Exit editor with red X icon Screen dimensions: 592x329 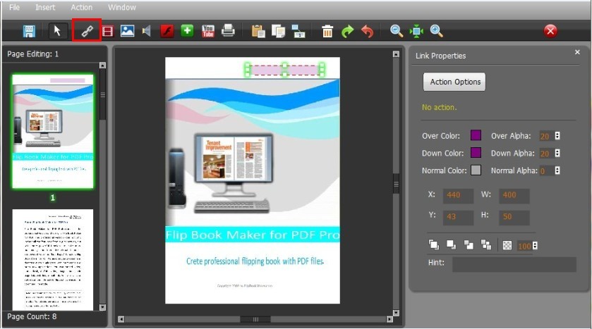click(550, 30)
